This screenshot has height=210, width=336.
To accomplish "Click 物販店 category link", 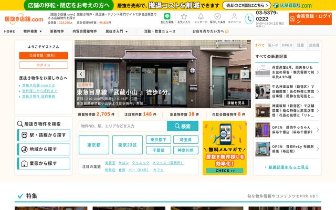I will click(110, 170).
